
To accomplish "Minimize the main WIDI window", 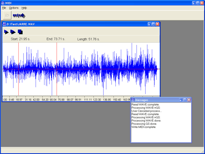I will pyautogui.click(x=194, y=3).
